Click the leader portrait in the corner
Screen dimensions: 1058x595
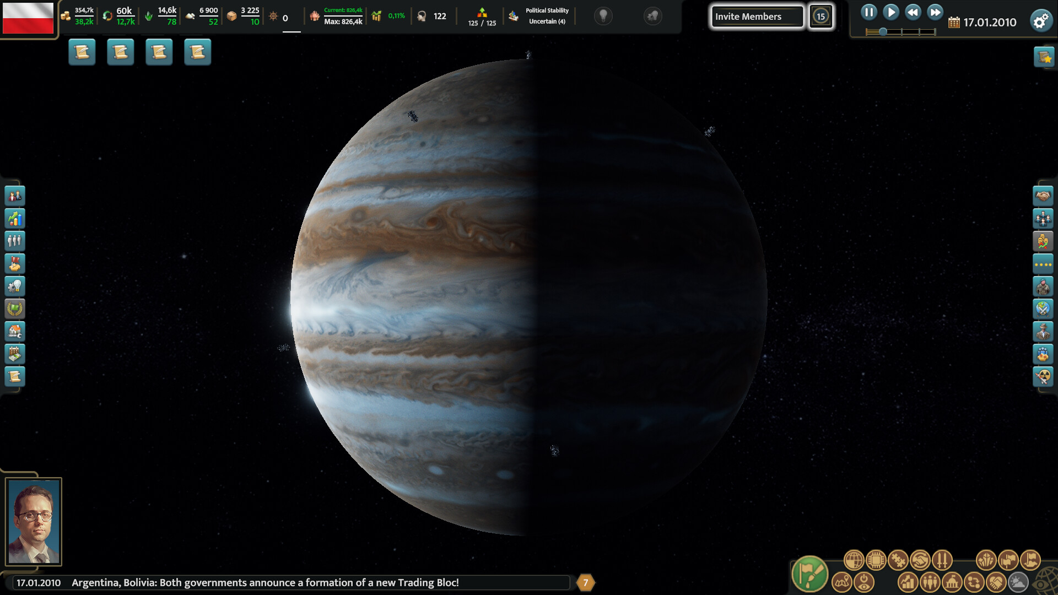click(34, 521)
